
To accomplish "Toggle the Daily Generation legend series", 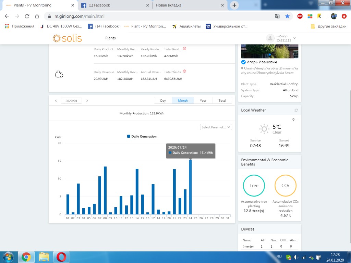I will click(142, 136).
